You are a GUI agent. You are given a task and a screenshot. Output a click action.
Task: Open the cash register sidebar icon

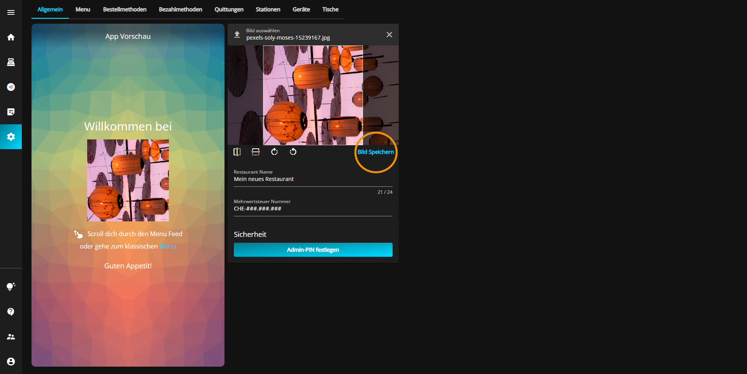click(11, 62)
